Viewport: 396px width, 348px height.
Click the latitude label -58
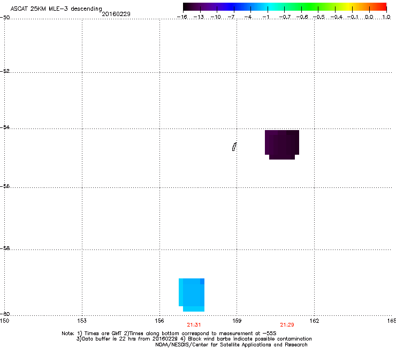click(x=5, y=248)
